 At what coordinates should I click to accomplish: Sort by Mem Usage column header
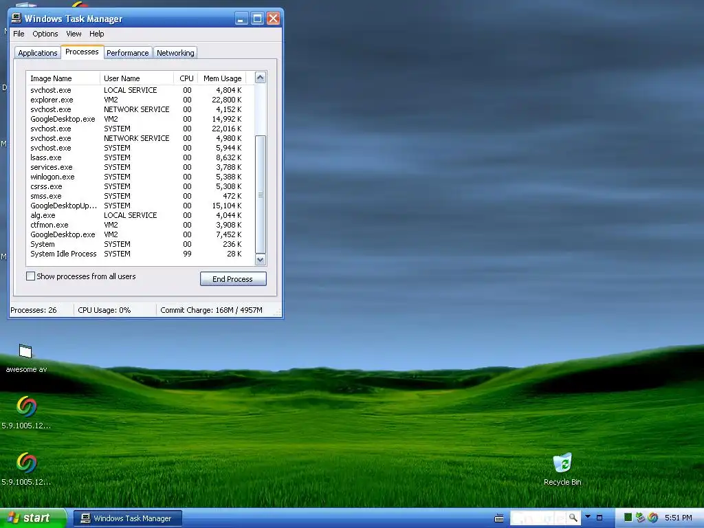[x=222, y=78]
